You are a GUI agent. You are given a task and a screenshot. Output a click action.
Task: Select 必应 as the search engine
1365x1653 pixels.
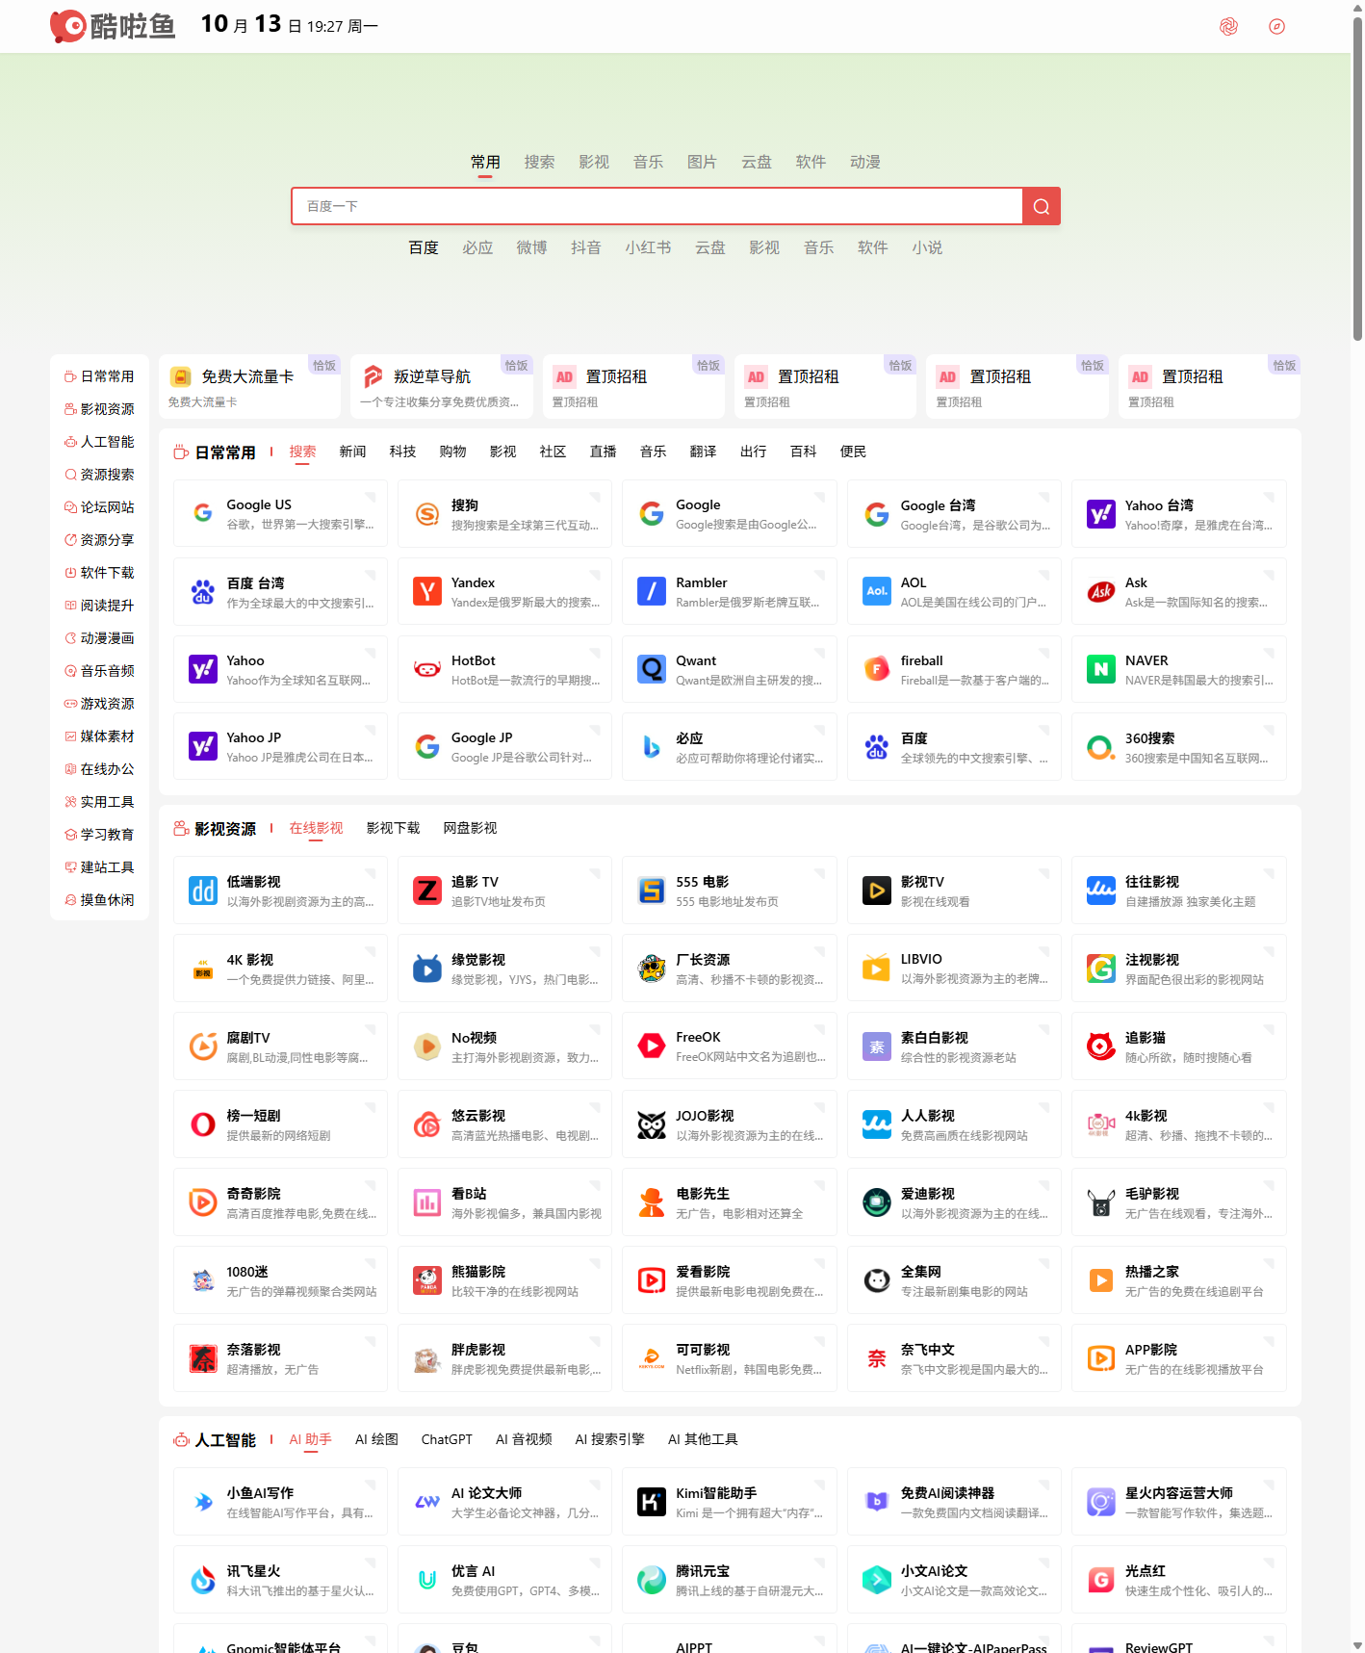click(x=477, y=247)
